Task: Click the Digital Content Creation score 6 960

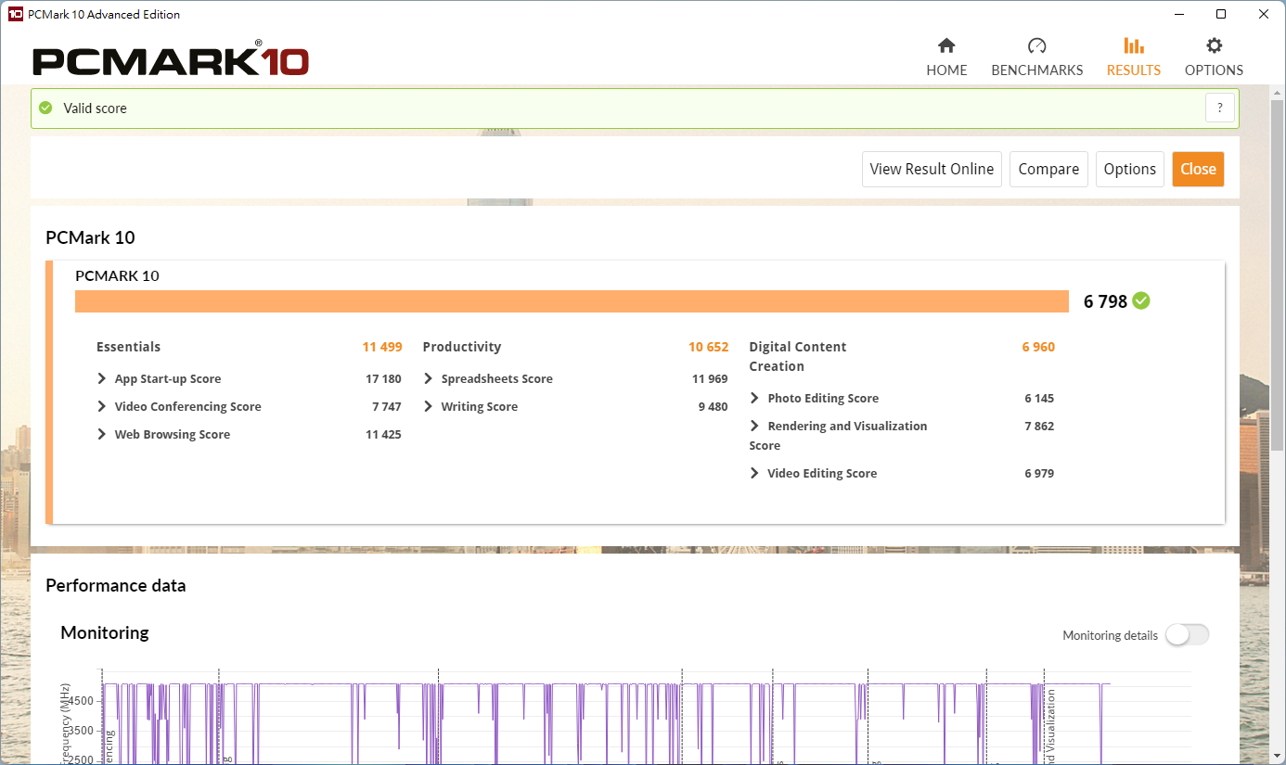Action: (1038, 347)
